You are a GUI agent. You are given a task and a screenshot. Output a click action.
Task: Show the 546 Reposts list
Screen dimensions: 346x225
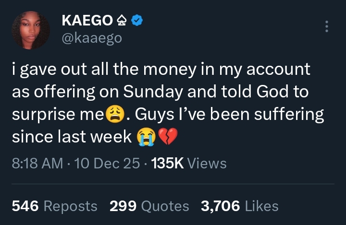tap(54, 206)
